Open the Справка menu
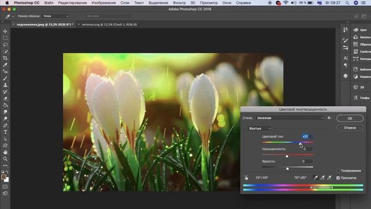Image resolution: width=371 pixels, height=209 pixels. point(243,3)
